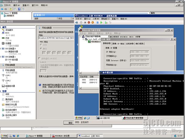Switch to the Port Rules (端口规则) tab

tap(139, 43)
